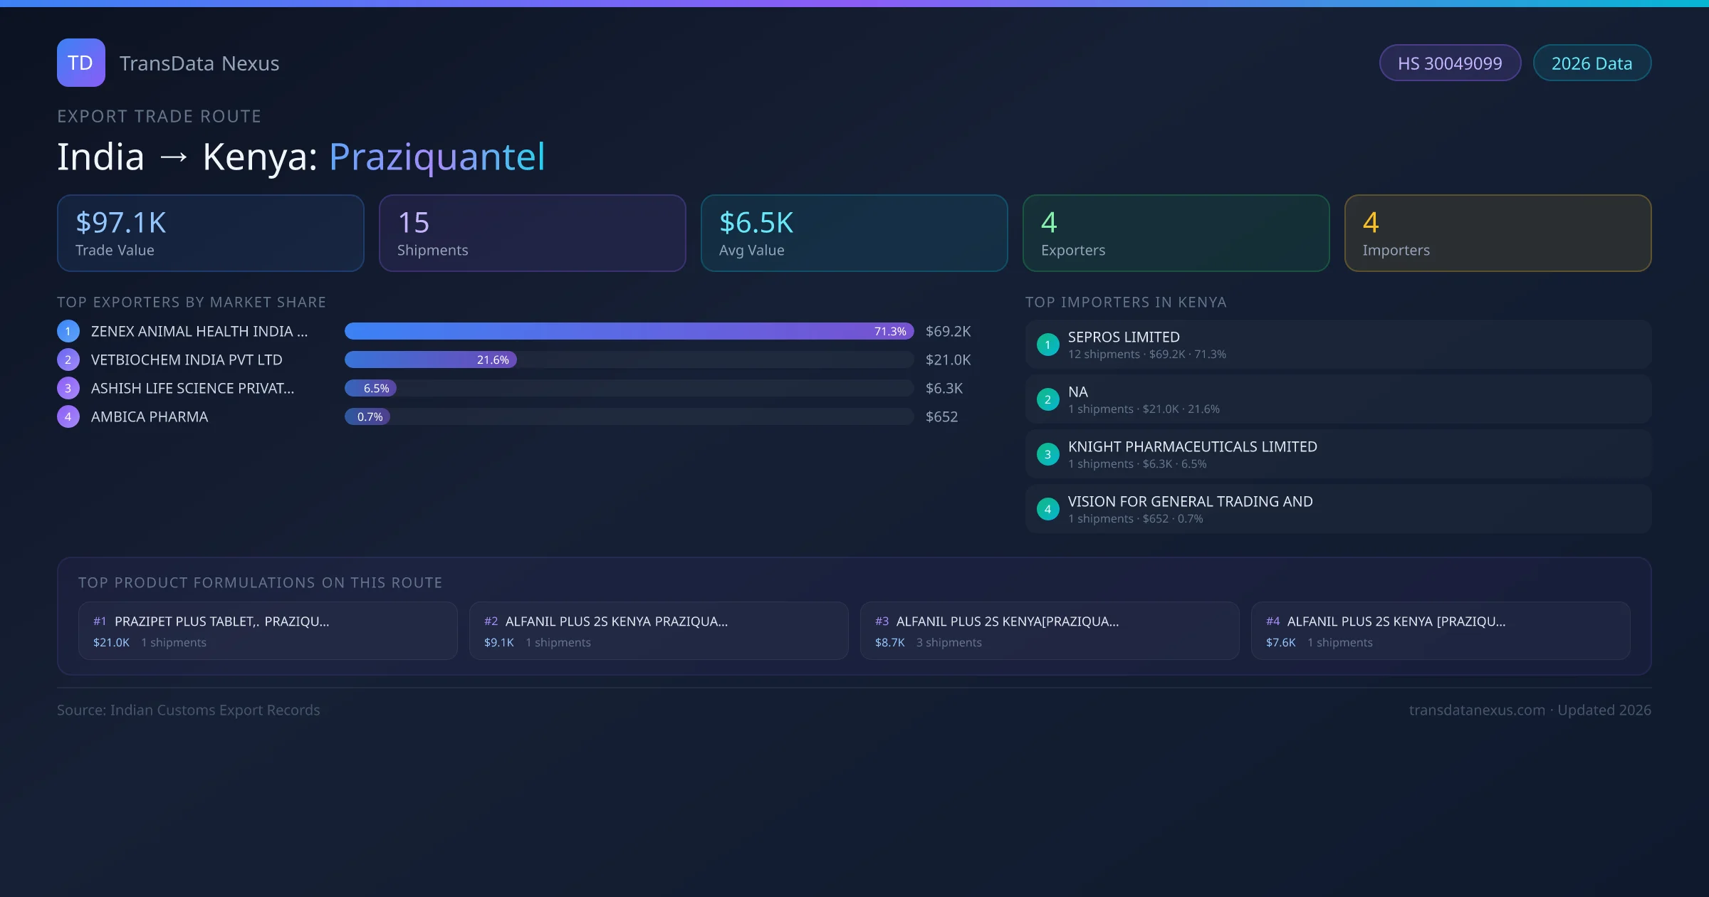Click exporter rank 1 circle badge

tap(68, 331)
